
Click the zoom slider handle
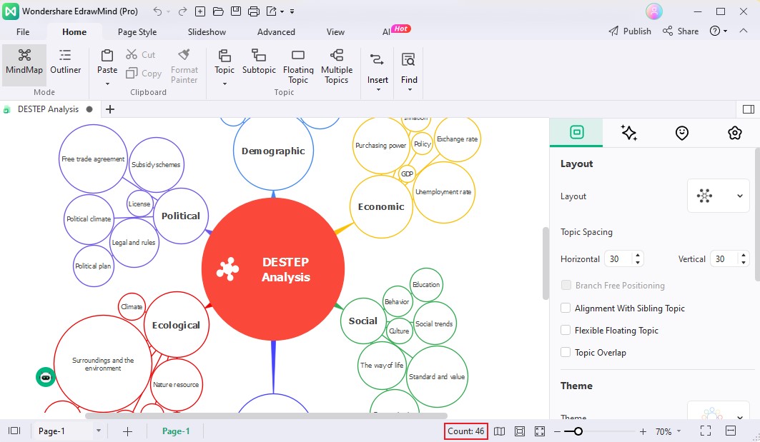[x=578, y=431]
